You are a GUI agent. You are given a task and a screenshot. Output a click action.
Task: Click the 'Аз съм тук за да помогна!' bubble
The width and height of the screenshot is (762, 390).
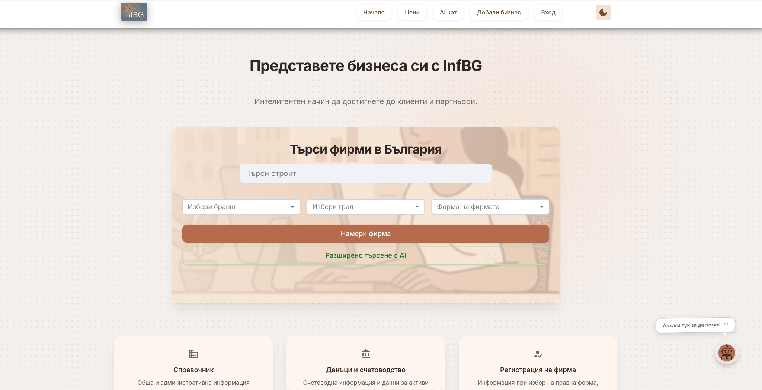tap(695, 325)
